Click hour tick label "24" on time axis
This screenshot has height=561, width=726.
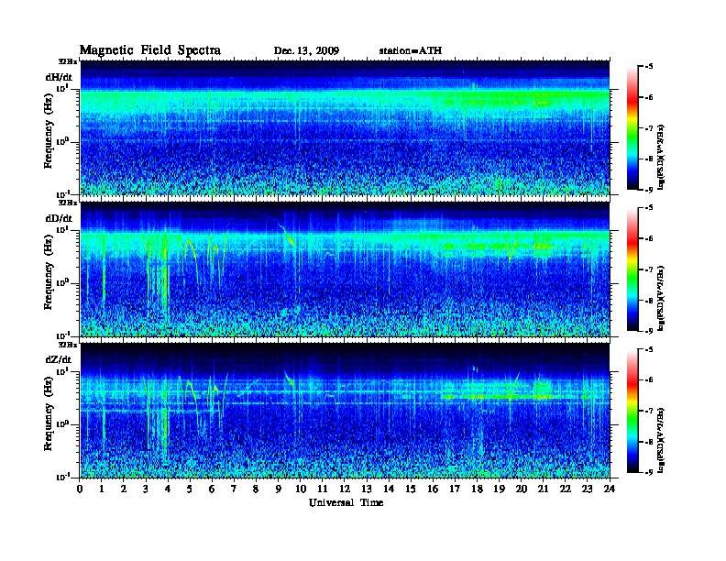pos(610,489)
